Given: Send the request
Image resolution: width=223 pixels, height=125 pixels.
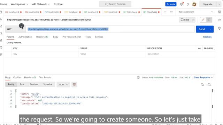Looking at the screenshot, I should [x=202, y=29].
